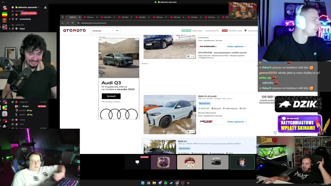Join the AFK voice channel
Screen dimensions: 331x186
click(x=22, y=124)
